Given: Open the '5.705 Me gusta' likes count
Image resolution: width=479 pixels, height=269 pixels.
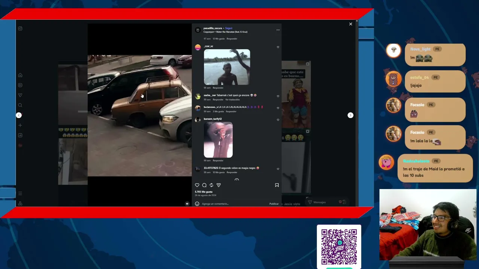Looking at the screenshot, I should click(x=204, y=192).
